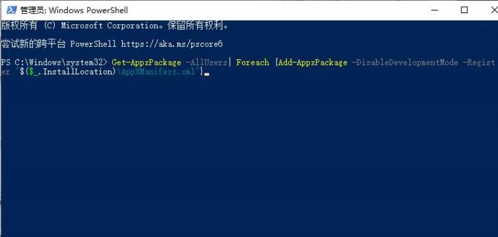Click the aka.ms/pscore6 URL
This screenshot has width=498, height=237.
(x=172, y=44)
